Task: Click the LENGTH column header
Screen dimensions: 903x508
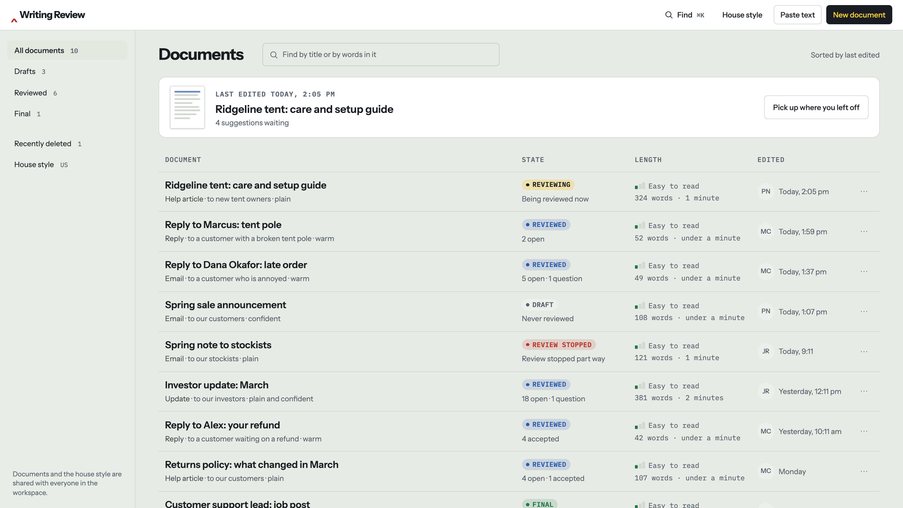Action: coord(648,160)
